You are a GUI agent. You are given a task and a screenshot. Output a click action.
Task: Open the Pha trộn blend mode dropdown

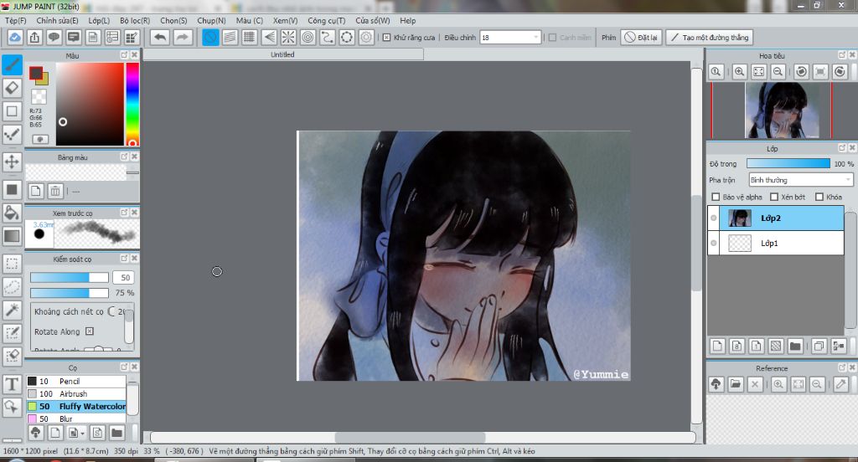[800, 180]
